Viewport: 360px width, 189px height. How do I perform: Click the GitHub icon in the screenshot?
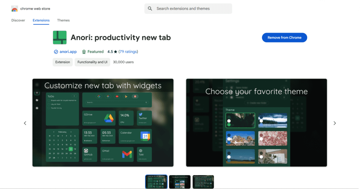(86, 151)
